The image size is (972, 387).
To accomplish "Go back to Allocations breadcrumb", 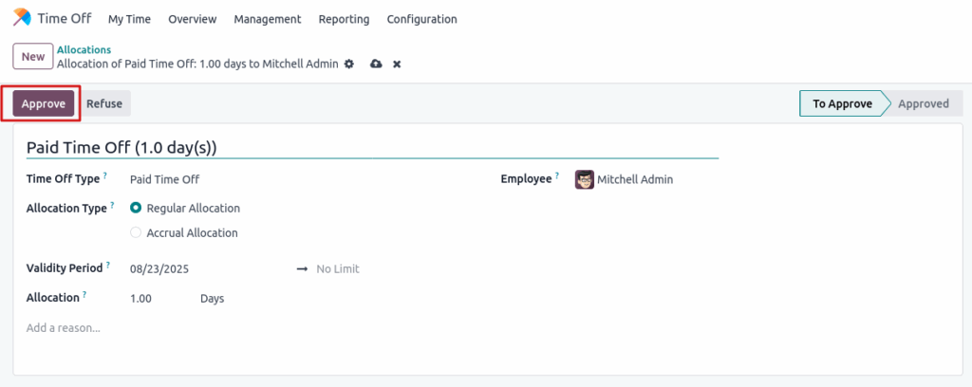I will pos(84,49).
